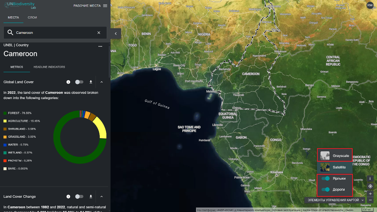
Task: Turn off the Ярлыки labels toggle
Action: [325, 179]
